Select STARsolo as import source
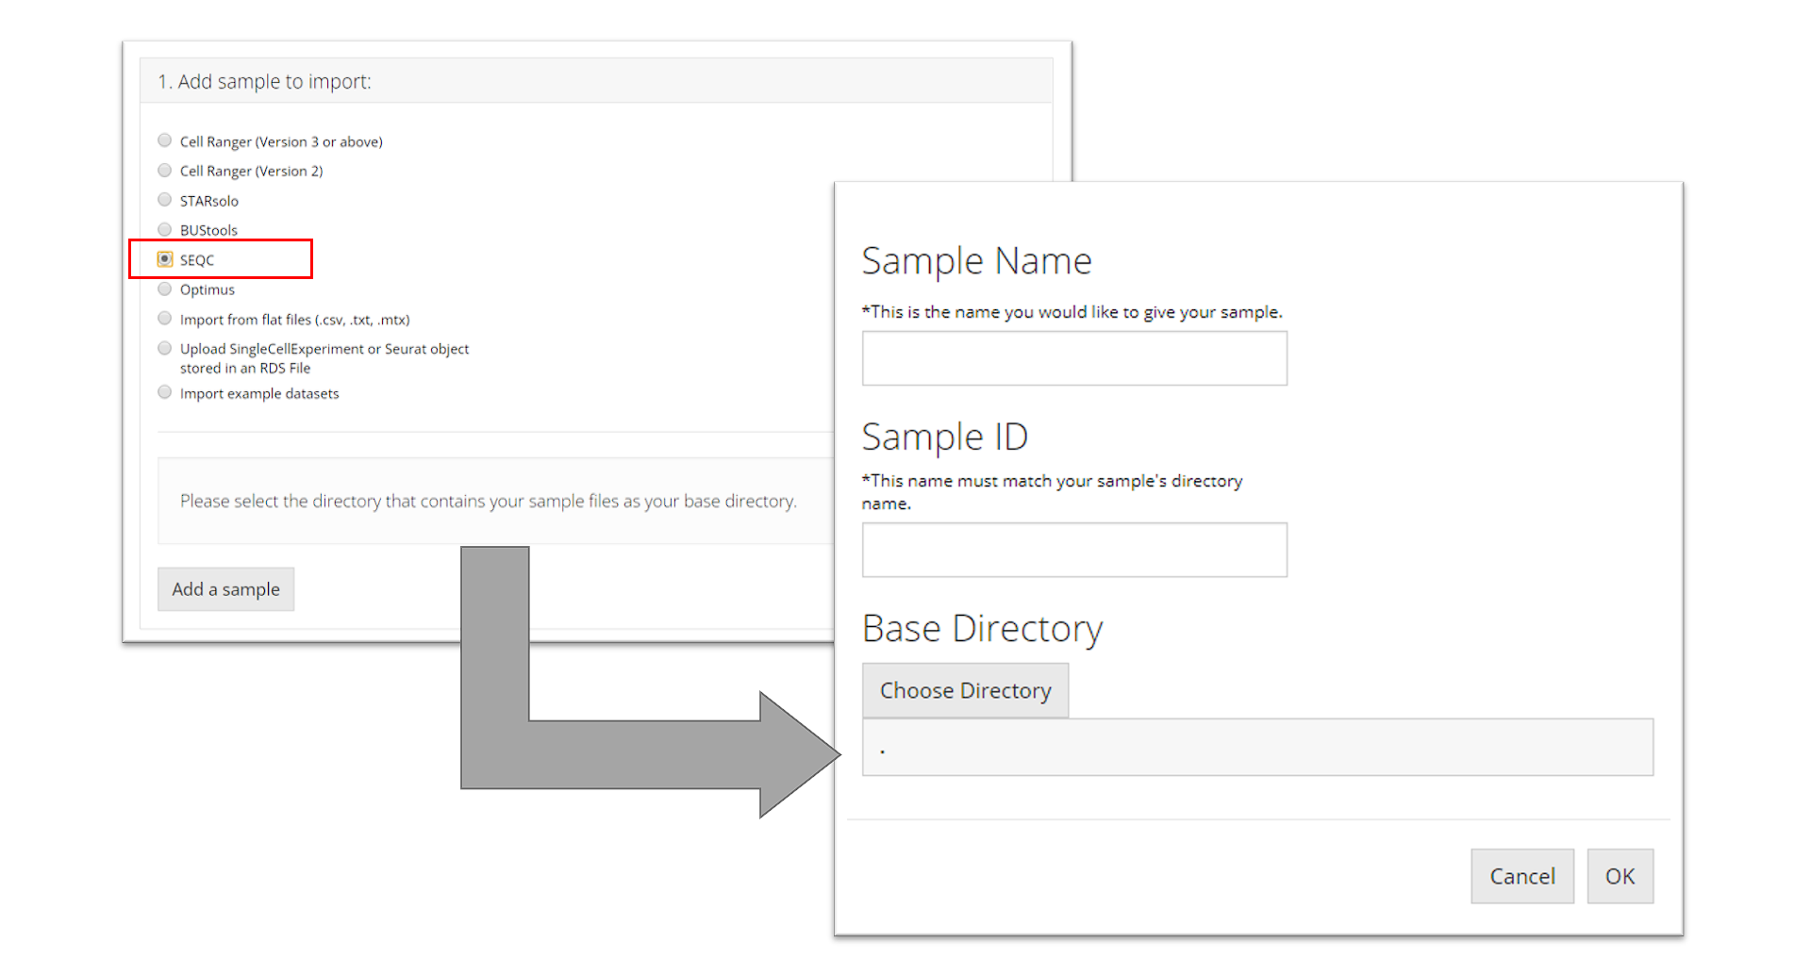The image size is (1811, 974). click(x=165, y=200)
